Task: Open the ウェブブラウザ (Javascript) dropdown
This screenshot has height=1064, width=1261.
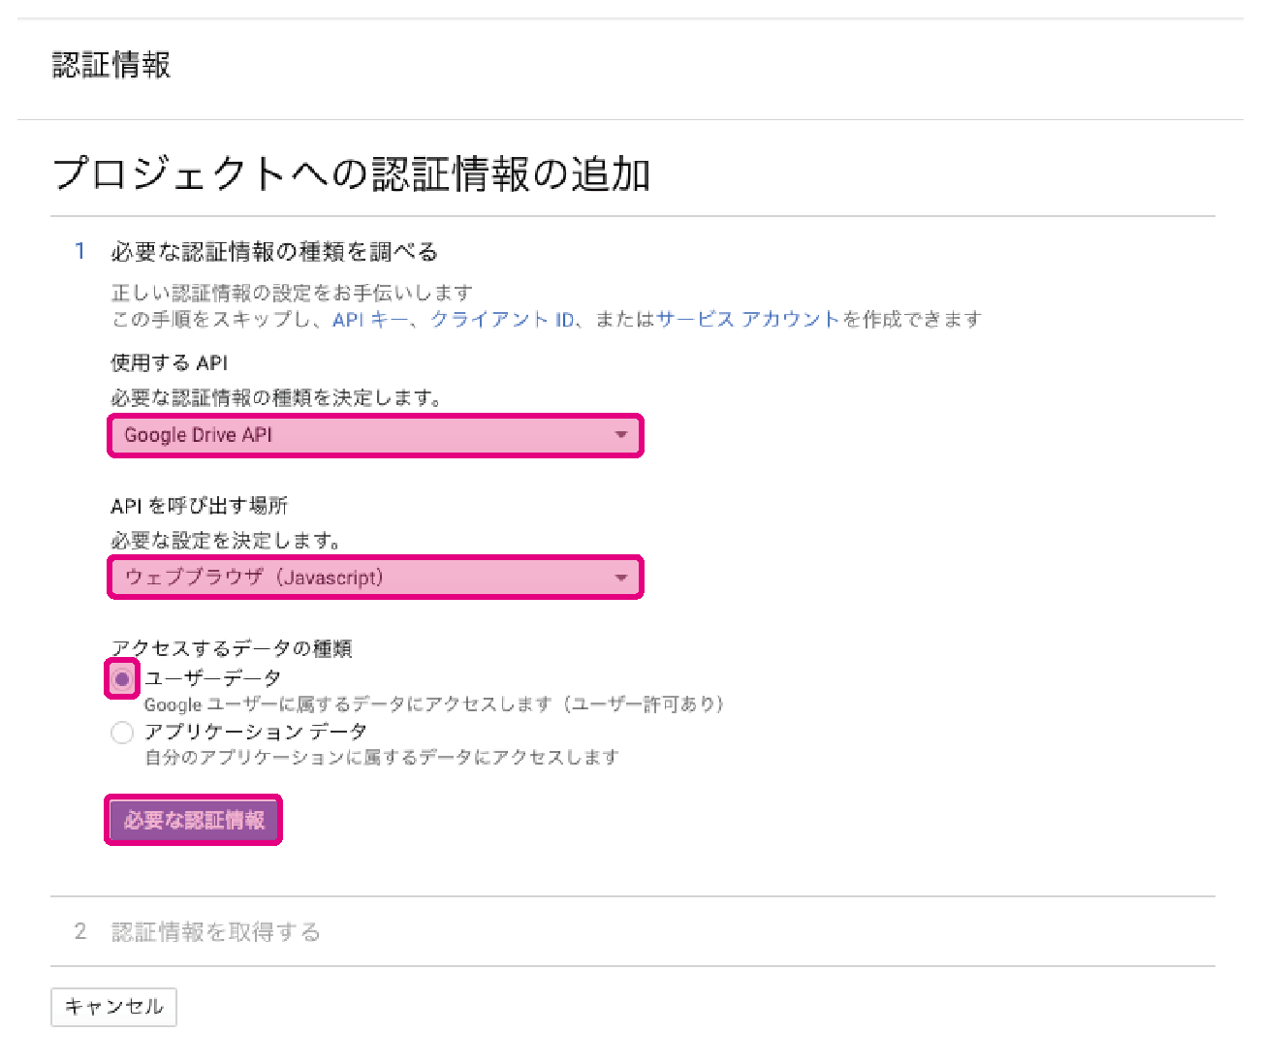Action: [x=375, y=578]
